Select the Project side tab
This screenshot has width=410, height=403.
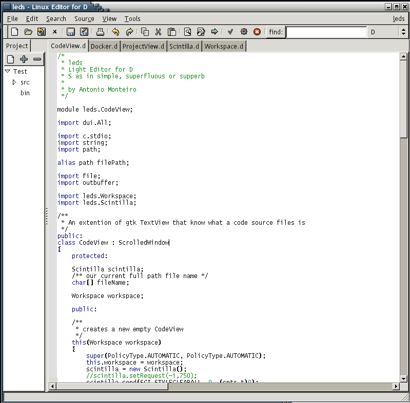[x=17, y=46]
